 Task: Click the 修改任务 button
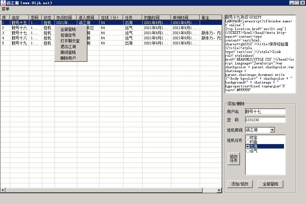pos(234,158)
